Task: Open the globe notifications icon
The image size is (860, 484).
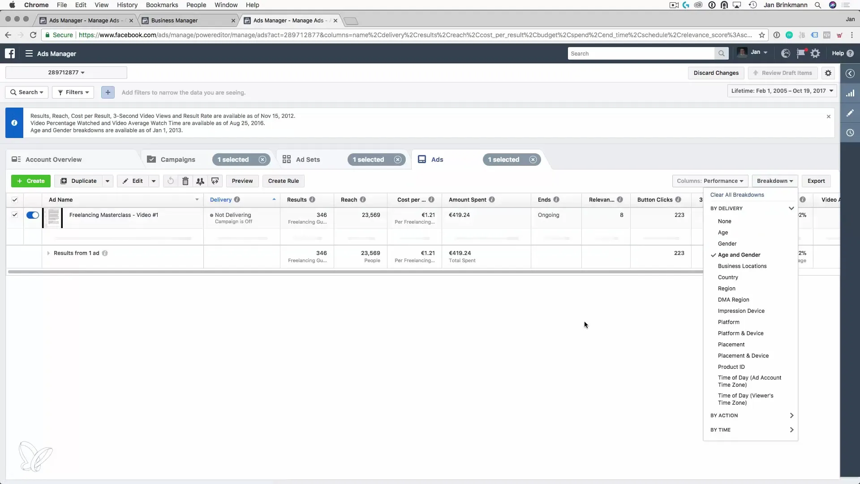Action: point(785,53)
